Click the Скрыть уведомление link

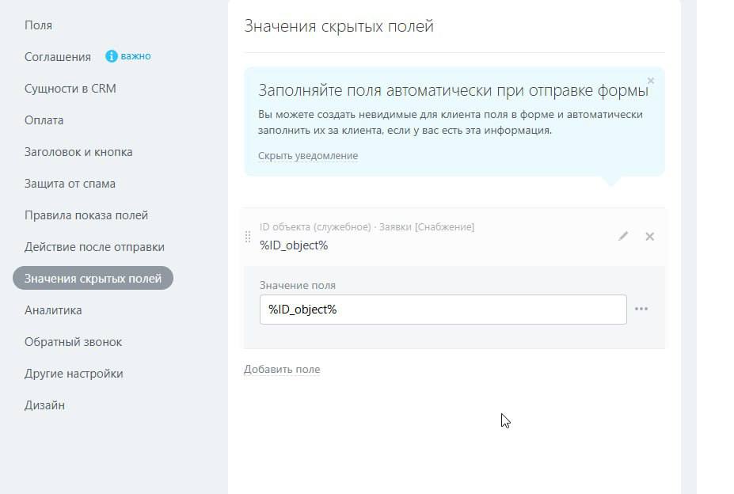click(308, 155)
